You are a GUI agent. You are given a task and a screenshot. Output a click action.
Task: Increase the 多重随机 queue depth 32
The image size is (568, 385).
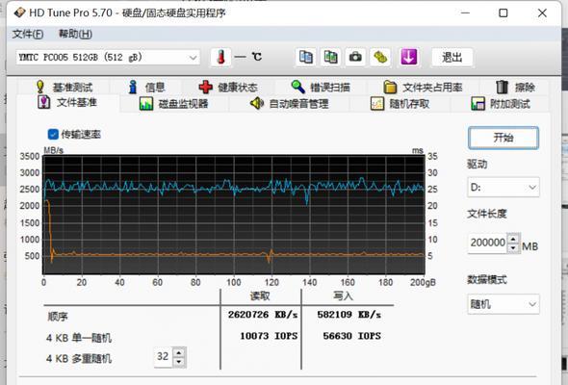179,352
